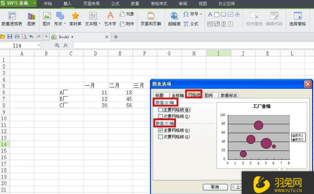Uncheck 主要网格线(O) under 数值(Y)轴
The height and width of the screenshot is (194, 314).
point(160,130)
